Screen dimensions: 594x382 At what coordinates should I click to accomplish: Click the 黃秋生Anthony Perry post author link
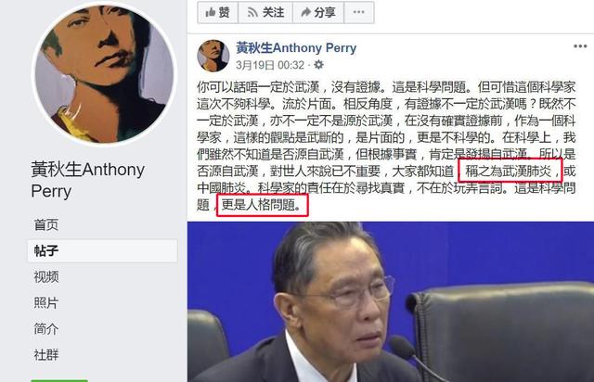(x=296, y=47)
